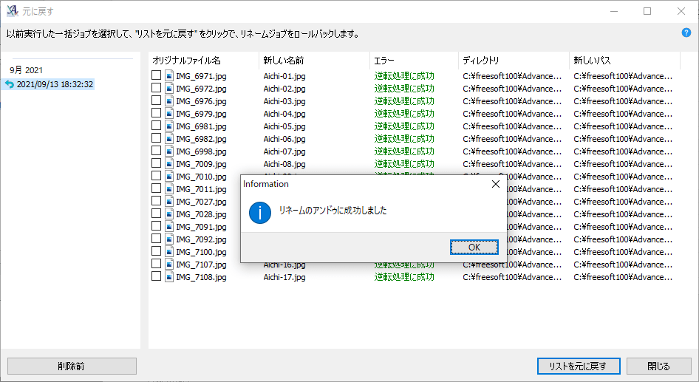Click the ディレクトリ column header
Screen dimensions: 699x382
[x=514, y=60]
